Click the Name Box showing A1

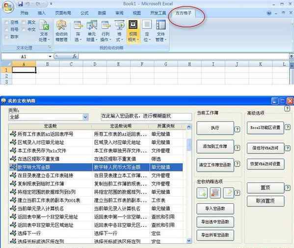click(25, 56)
